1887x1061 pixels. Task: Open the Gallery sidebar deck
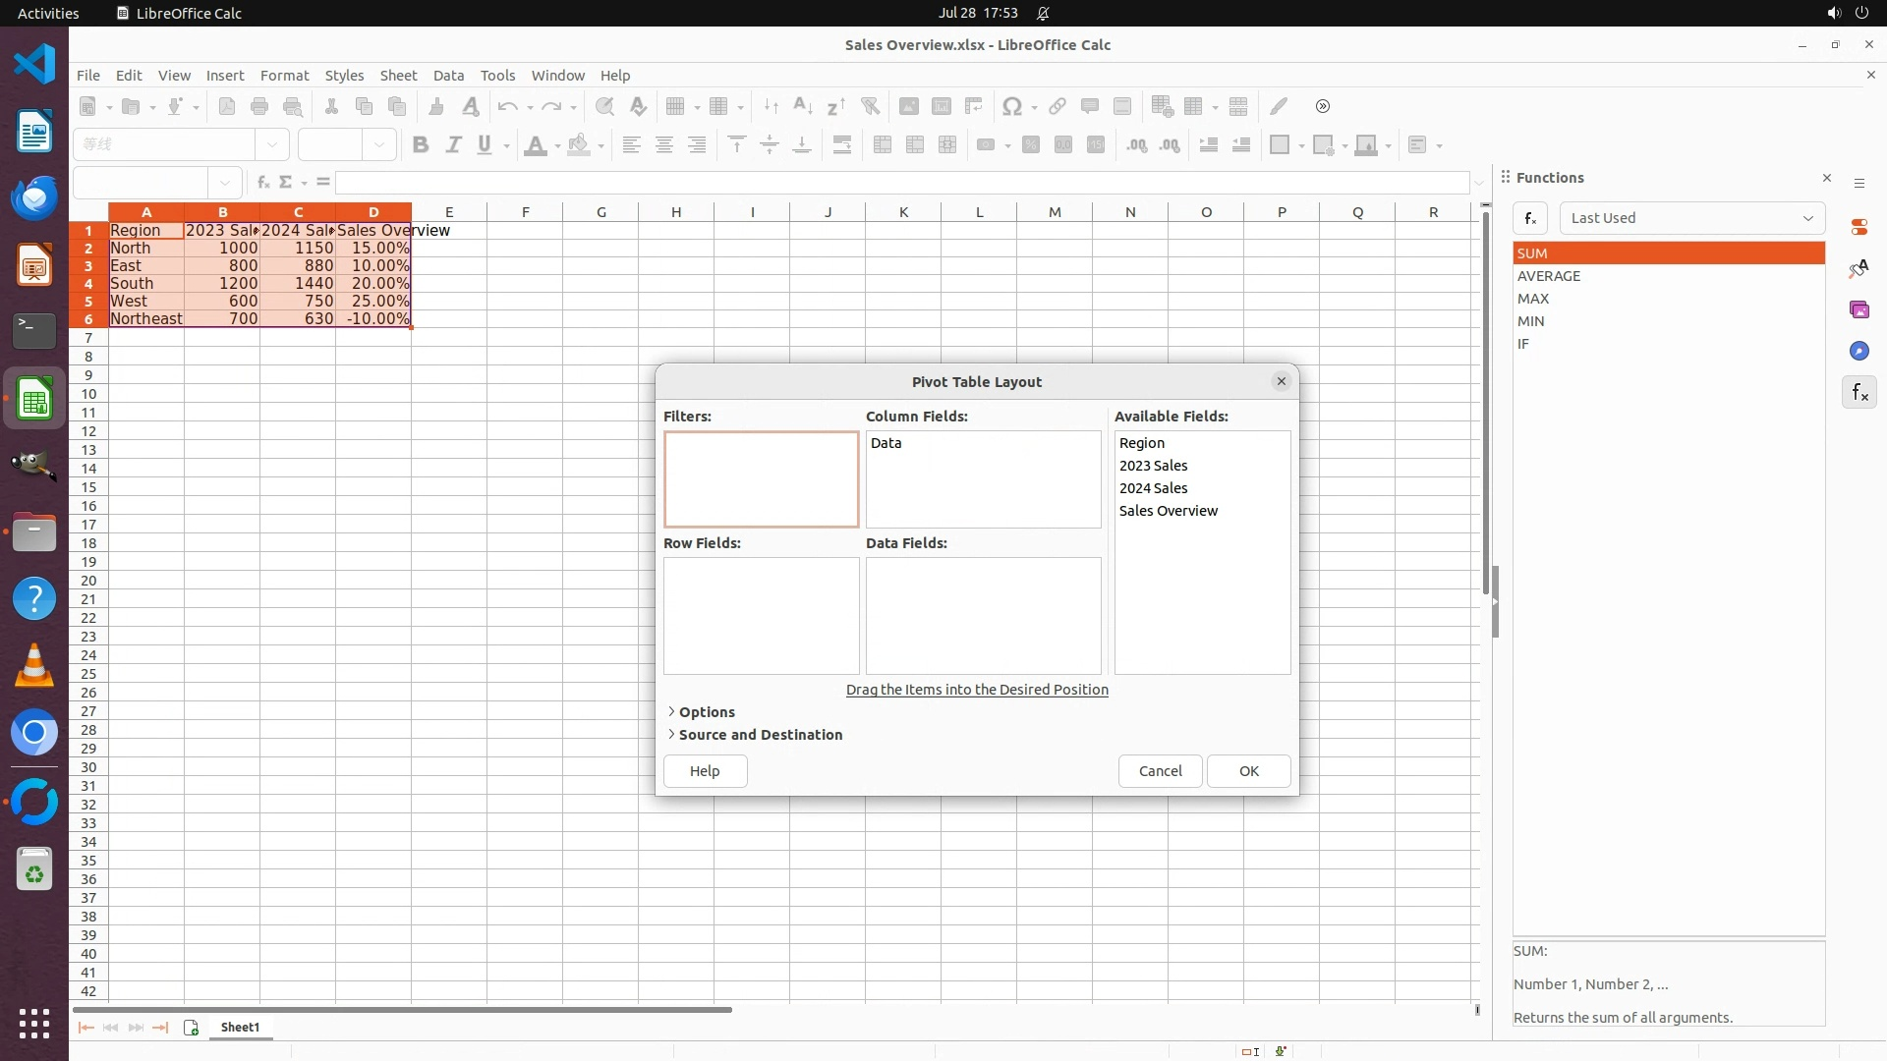[x=1858, y=309]
